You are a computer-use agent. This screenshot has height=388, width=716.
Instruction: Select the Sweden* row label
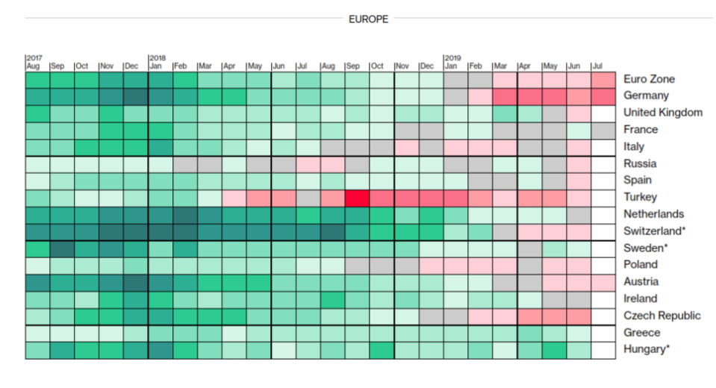tap(647, 248)
